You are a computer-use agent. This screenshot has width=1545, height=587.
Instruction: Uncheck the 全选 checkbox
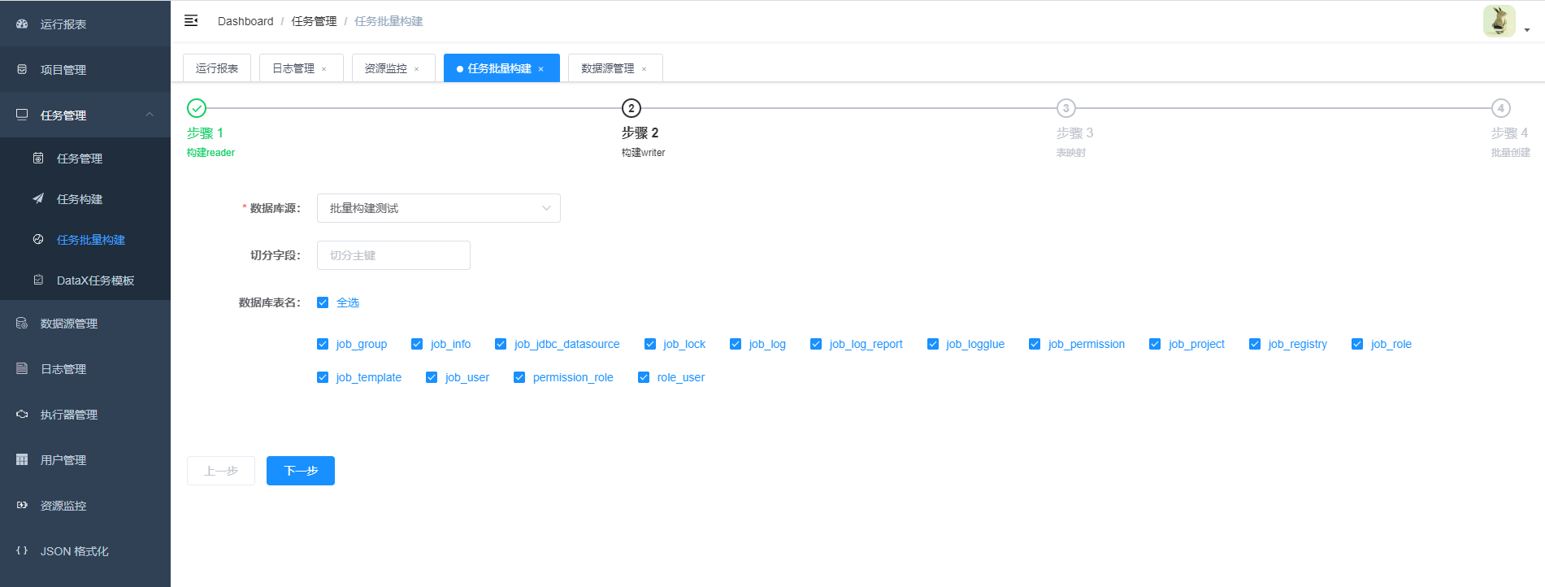(323, 302)
